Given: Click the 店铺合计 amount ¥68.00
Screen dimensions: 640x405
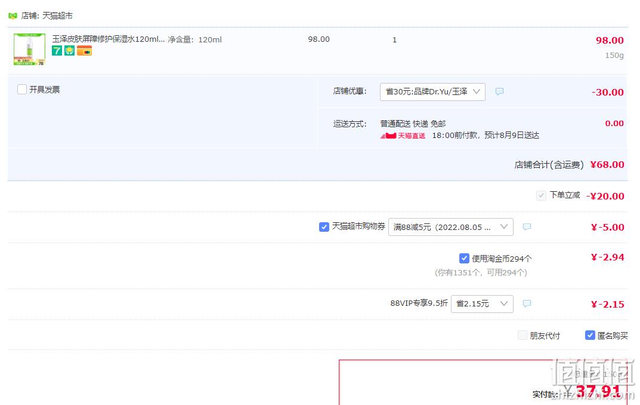Looking at the screenshot, I should pos(607,165).
